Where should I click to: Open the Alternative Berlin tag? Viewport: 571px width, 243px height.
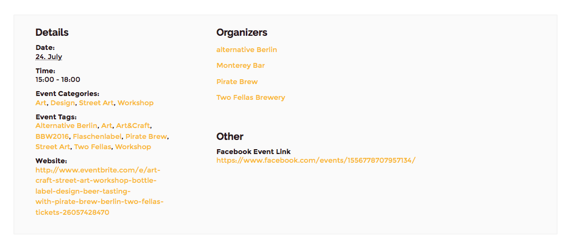(x=66, y=126)
